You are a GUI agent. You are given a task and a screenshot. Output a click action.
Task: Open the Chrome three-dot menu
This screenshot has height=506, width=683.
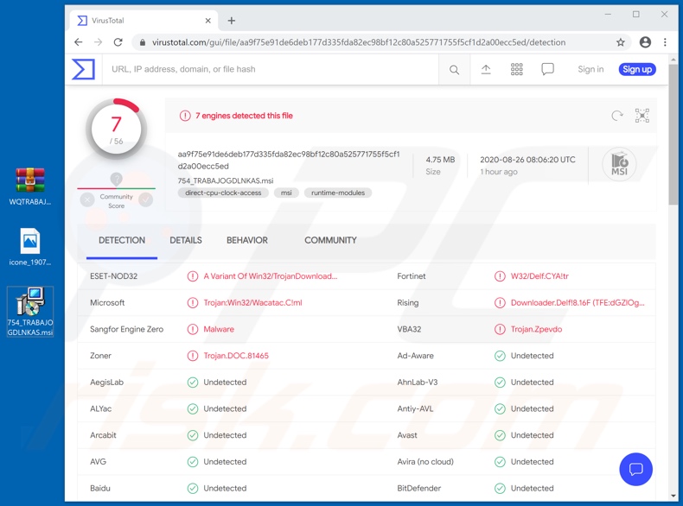pos(665,42)
